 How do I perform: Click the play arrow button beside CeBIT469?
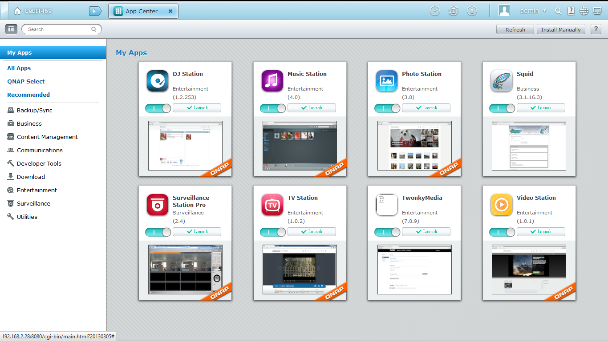95,11
